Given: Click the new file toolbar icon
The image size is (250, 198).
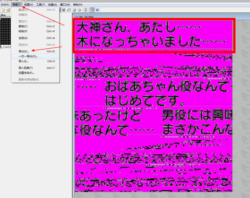Looking at the screenshot, I should pos(3,10).
